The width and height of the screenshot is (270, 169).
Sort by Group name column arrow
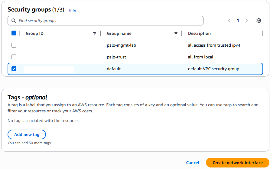pyautogui.click(x=176, y=33)
